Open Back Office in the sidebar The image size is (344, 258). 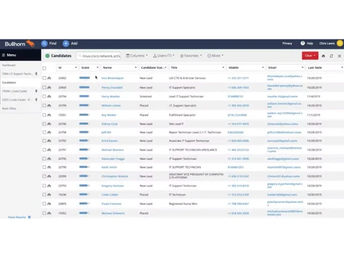click(9, 109)
